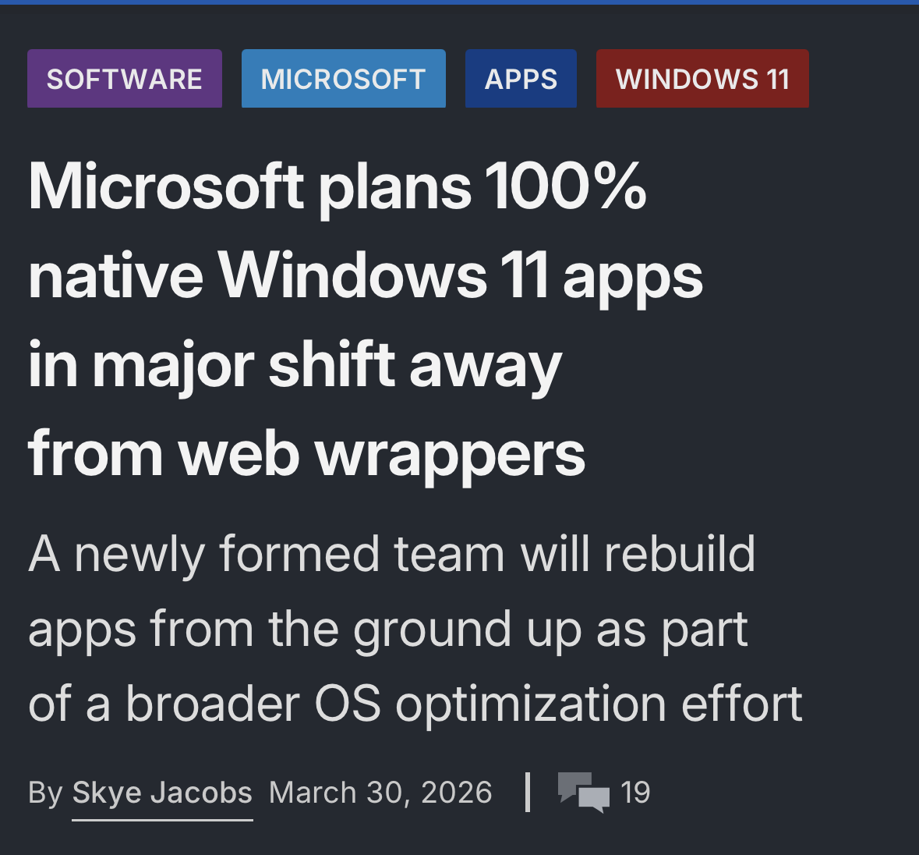919x855 pixels.
Task: Click the "By" byline label
Action: [44, 793]
